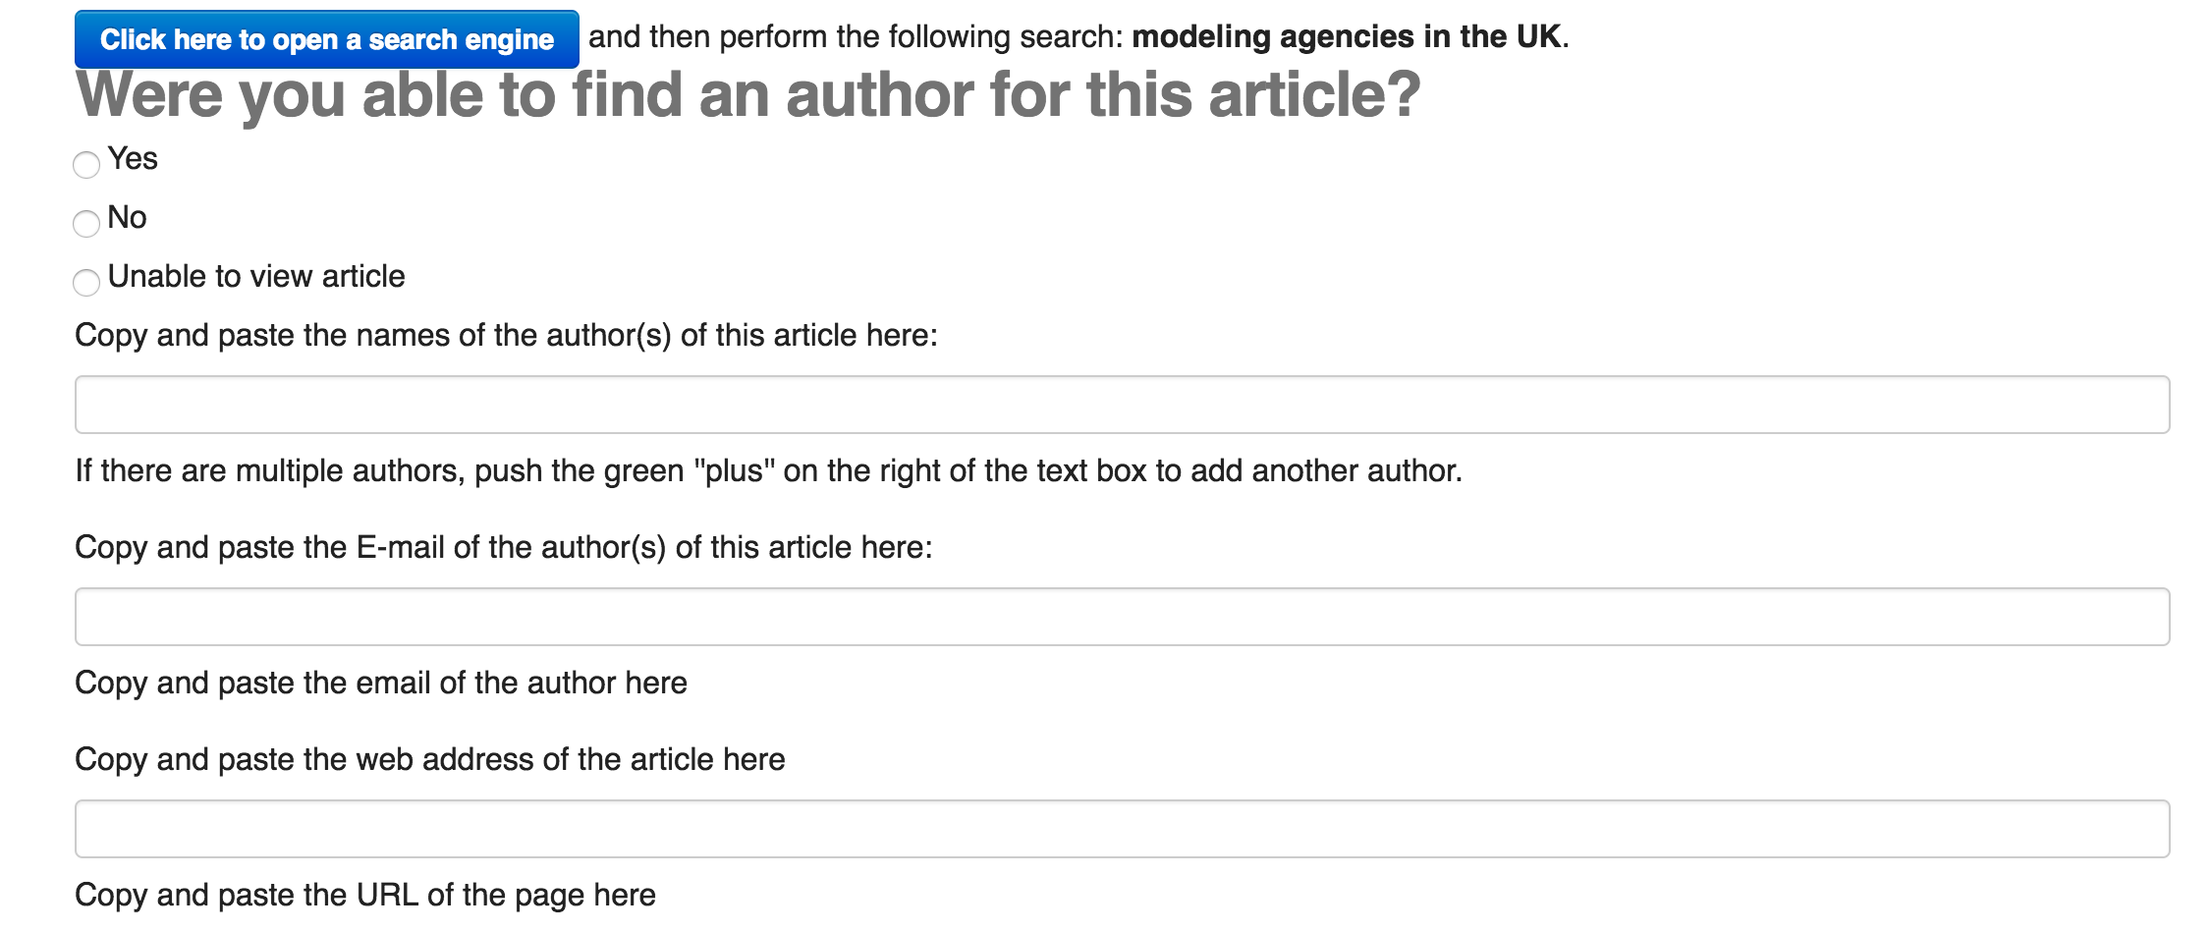Screen dimensions: 2212x931
Task: Click the 'email of the author here' helper text
Action: pyautogui.click(x=381, y=684)
